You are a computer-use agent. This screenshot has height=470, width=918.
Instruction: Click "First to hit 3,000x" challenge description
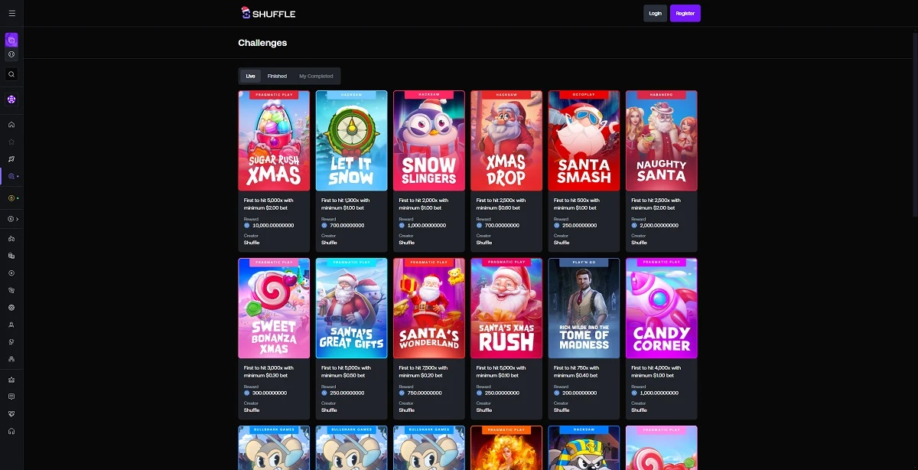point(269,371)
